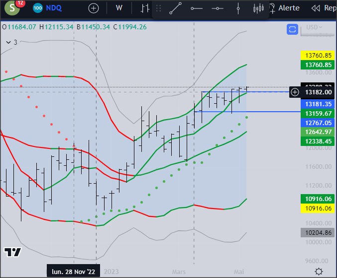The height and width of the screenshot is (278, 337).
Task: Click the 11600.00 price scale tick
Action: click(318, 166)
